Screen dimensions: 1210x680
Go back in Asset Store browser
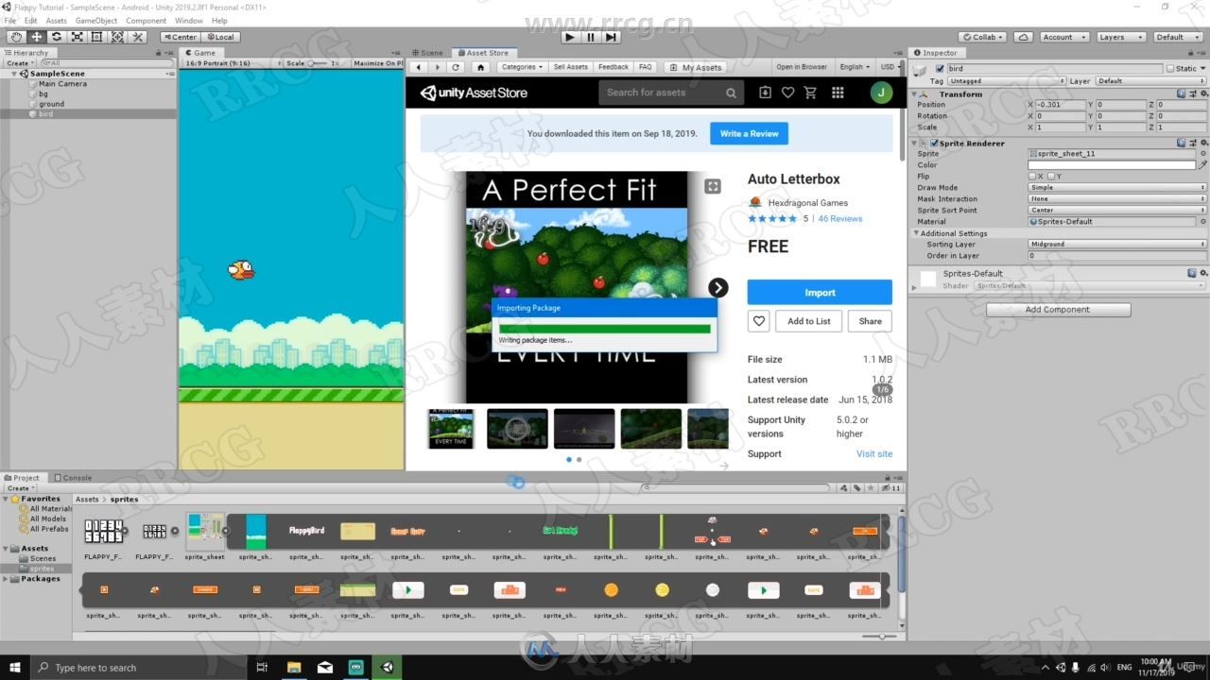419,67
